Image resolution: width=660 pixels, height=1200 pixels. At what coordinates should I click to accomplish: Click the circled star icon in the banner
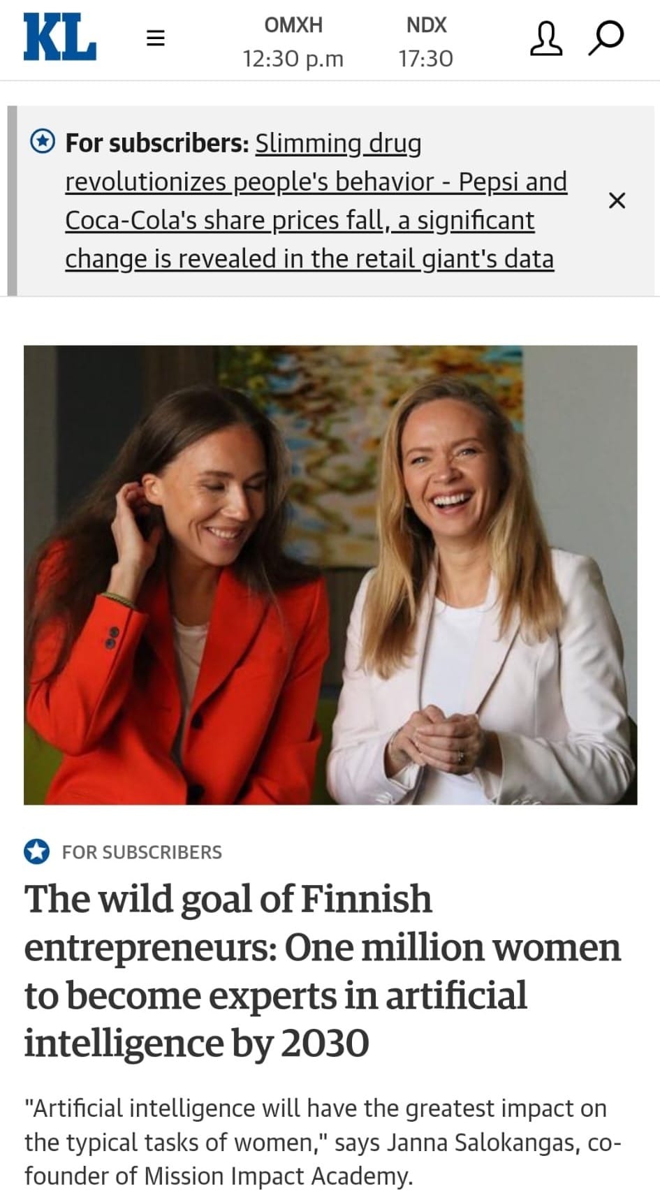tap(43, 142)
